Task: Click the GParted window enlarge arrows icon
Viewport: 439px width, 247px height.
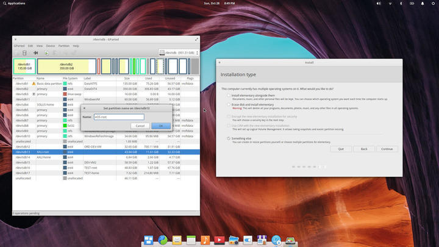Action: pyautogui.click(x=196, y=40)
